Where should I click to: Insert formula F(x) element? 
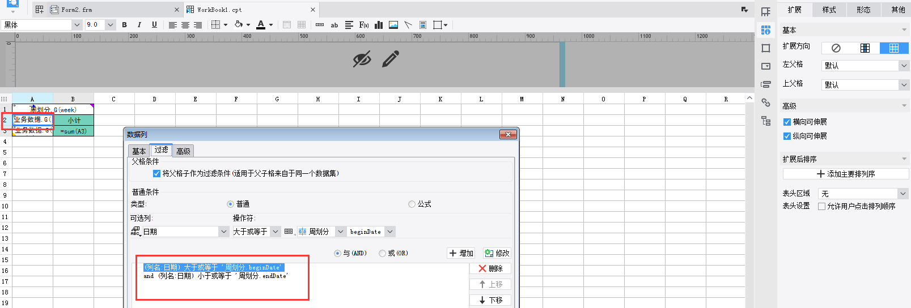coord(364,25)
